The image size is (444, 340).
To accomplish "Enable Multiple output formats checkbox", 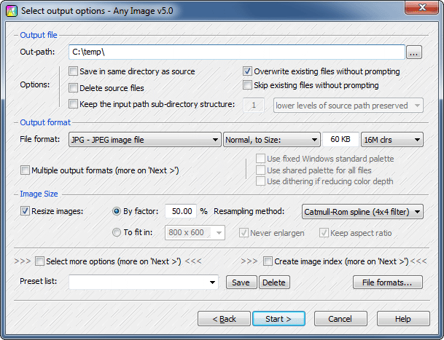I will pyautogui.click(x=25, y=170).
